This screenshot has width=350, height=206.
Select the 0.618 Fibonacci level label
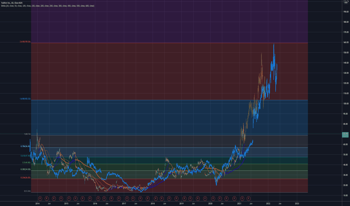coord(25,156)
